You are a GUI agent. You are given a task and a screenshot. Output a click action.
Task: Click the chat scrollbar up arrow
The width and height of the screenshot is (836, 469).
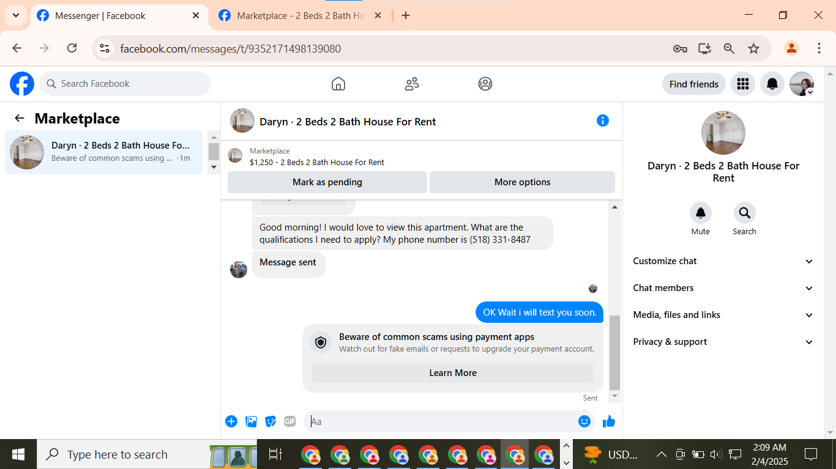pyautogui.click(x=615, y=207)
